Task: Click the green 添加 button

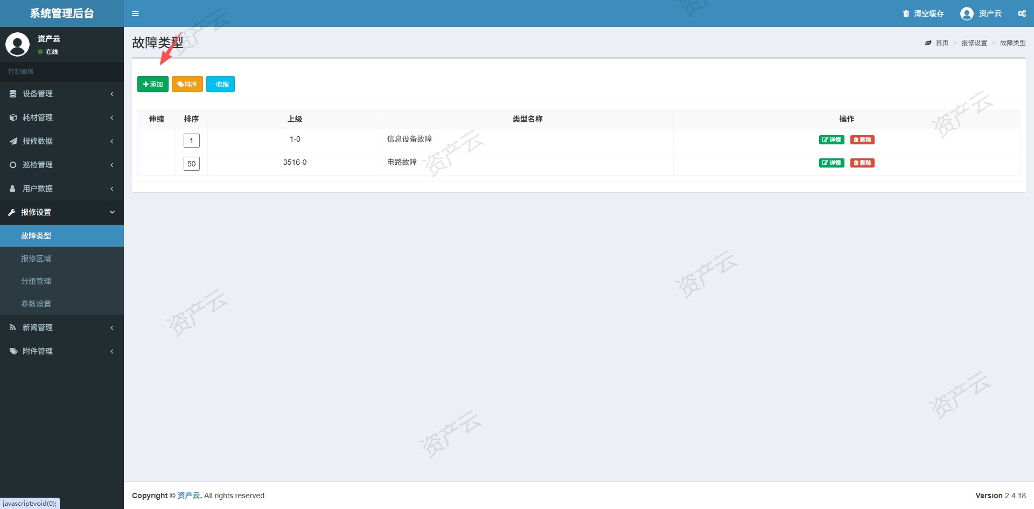Action: [153, 84]
